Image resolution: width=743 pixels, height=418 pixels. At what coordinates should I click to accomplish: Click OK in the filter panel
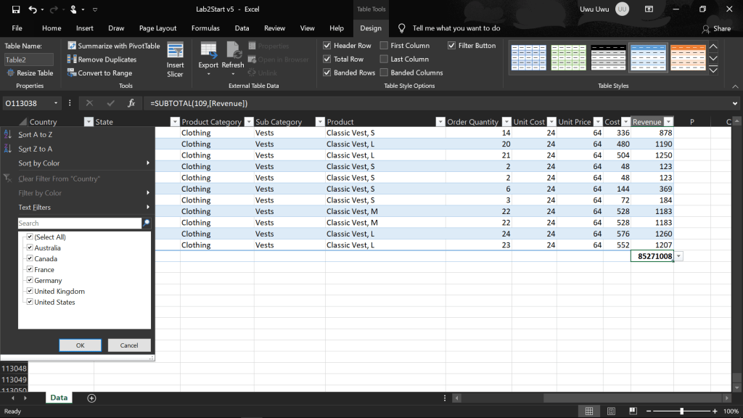coord(80,345)
